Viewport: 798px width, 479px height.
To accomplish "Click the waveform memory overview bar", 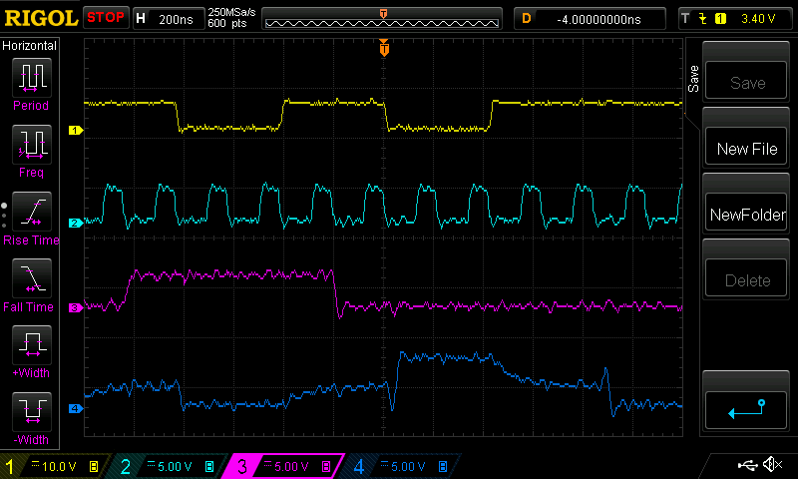I will pos(382,20).
